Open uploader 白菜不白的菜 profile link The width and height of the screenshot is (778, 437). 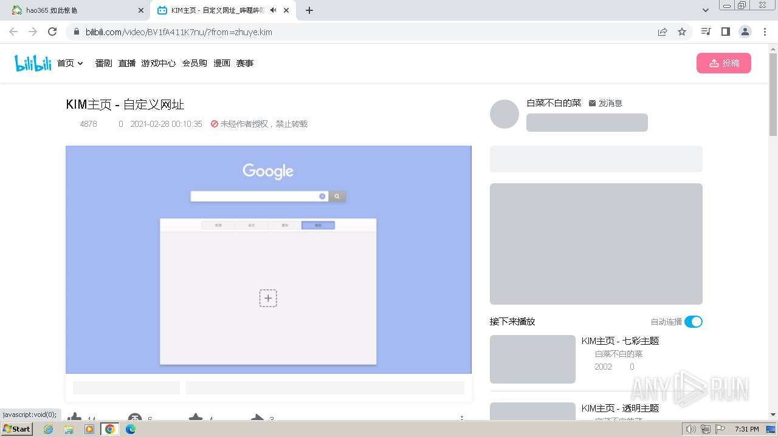554,103
